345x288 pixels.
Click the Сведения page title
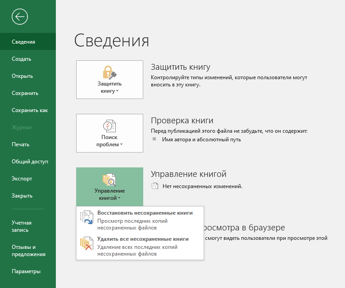[x=112, y=40]
